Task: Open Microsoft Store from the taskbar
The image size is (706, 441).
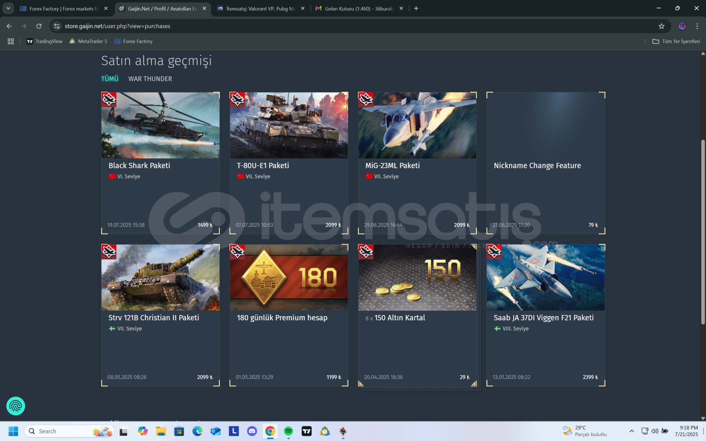Action: (179, 431)
